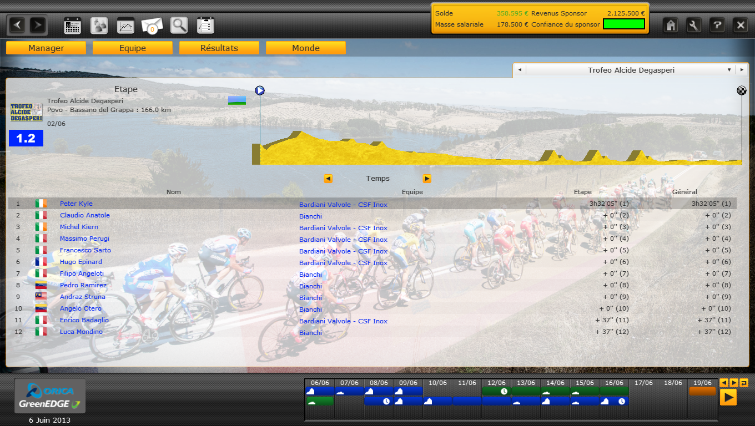
Task: Open rider Claudio Anatole's profile
Action: point(85,215)
